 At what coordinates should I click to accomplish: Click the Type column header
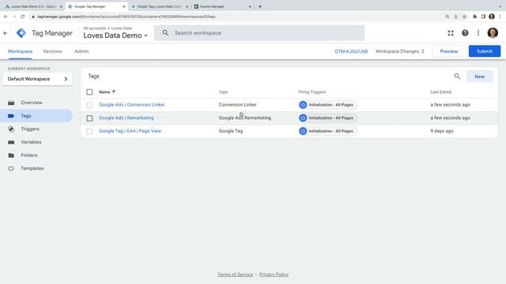(x=223, y=92)
